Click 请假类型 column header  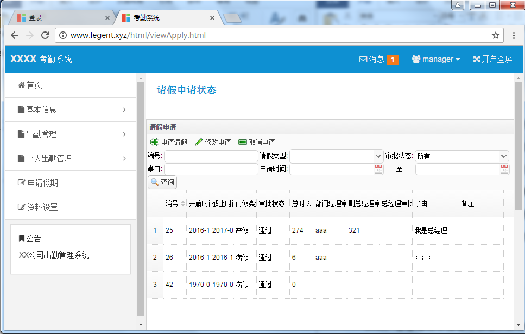coord(245,204)
